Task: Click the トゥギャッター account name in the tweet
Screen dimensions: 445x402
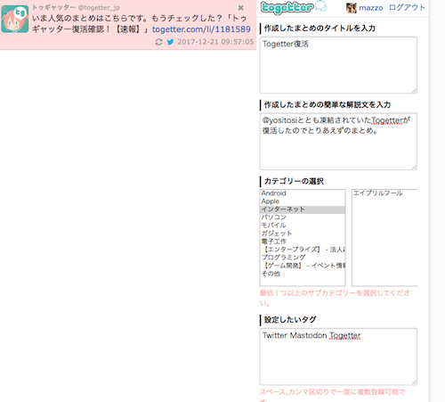Action: point(54,7)
